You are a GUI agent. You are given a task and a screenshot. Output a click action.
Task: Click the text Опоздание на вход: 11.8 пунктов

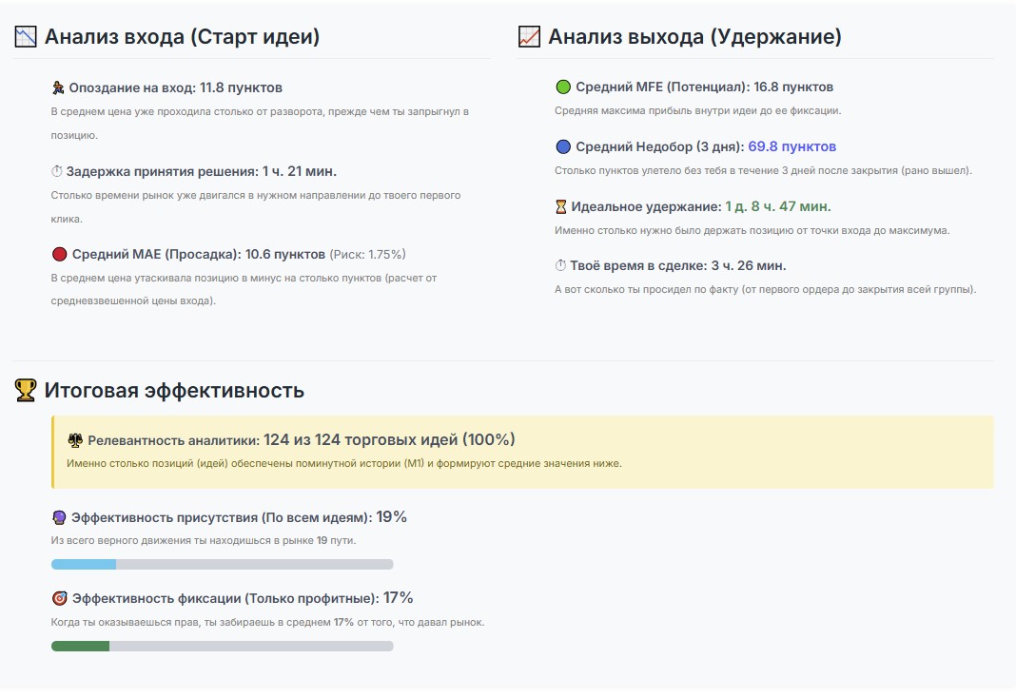(x=176, y=87)
